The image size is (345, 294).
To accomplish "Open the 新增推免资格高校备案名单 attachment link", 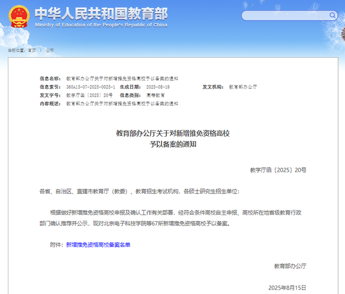I will (x=98, y=245).
